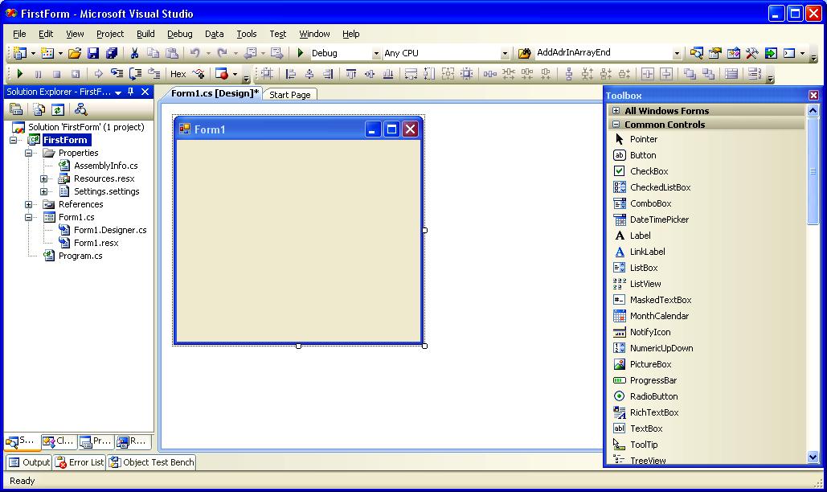Open the Object Test Bench tab

[152, 462]
